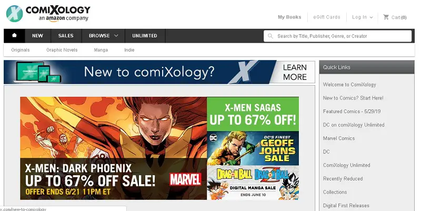Click the search magnifier icon

click(x=270, y=36)
